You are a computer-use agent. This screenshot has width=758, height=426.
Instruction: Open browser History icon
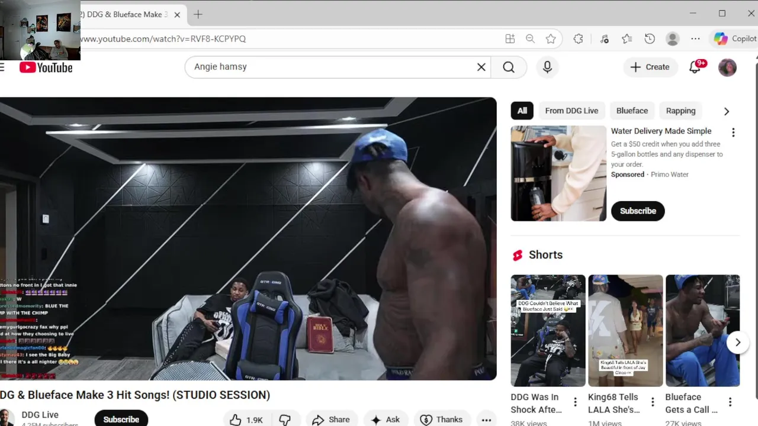coord(650,38)
